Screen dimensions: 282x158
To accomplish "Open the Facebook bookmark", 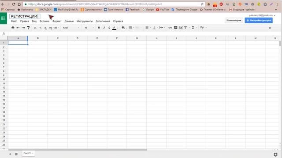I will point(133,10).
